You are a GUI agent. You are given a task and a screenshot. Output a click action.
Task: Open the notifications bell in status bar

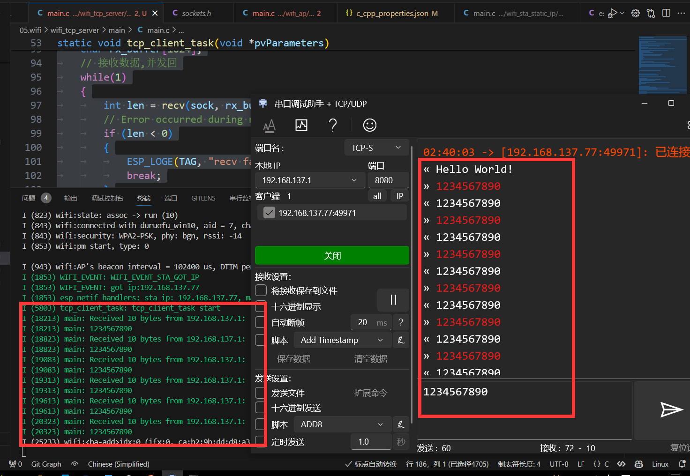point(682,464)
